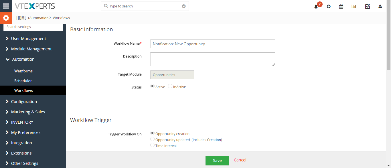Cancel editing the workflow
The width and height of the screenshot is (391, 168).
[x=240, y=160]
